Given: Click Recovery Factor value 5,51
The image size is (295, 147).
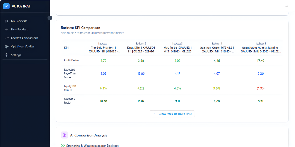Looking at the screenshot, I should pos(260,101).
